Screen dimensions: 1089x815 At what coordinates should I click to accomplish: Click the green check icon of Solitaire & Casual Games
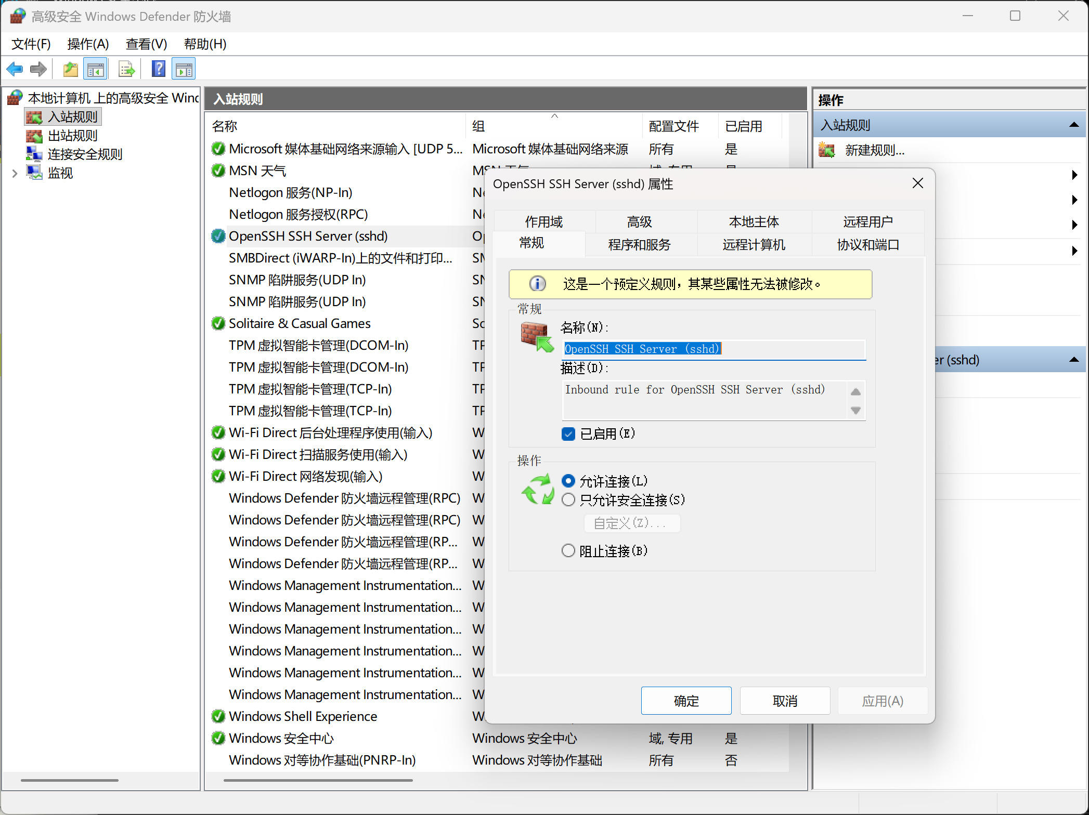click(x=218, y=323)
